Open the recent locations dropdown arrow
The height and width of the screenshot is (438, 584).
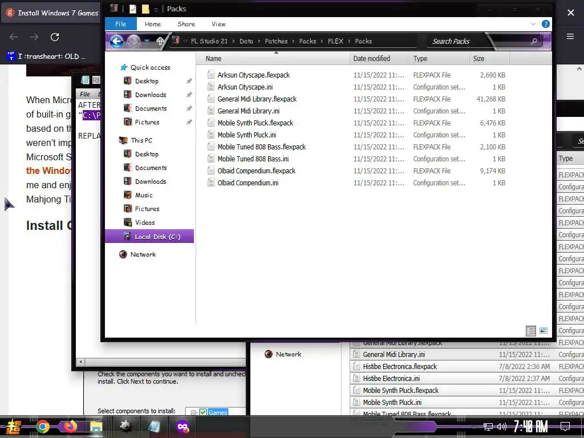coord(147,41)
